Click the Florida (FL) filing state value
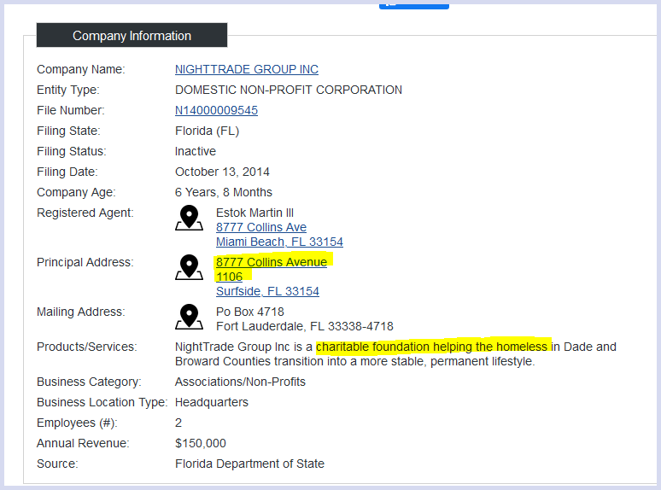 tap(207, 131)
